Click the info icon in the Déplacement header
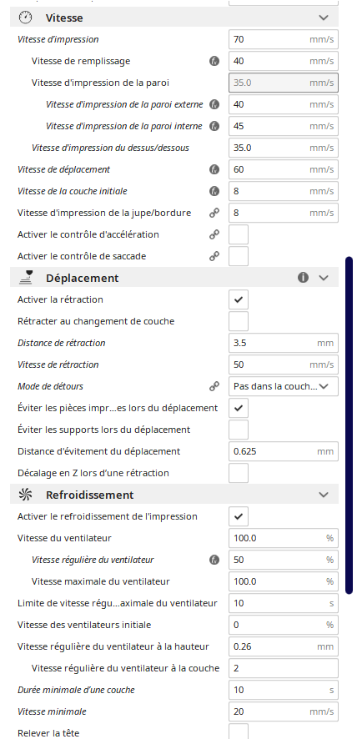Screen dimensions: 362x739 click(303, 278)
